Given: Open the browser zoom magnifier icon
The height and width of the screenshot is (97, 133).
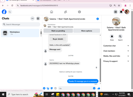Looking at the screenshot, I should (115, 6).
